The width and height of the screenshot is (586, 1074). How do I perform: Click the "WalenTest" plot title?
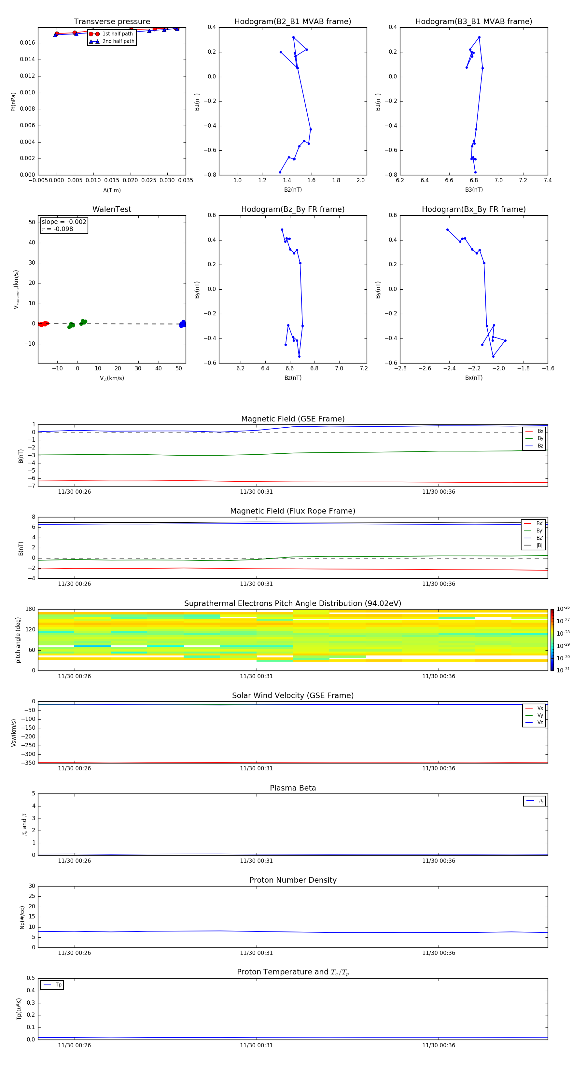click(x=112, y=209)
